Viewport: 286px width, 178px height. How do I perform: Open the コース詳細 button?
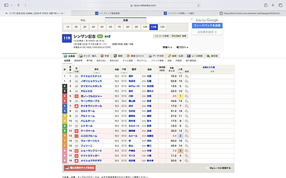click(161, 36)
